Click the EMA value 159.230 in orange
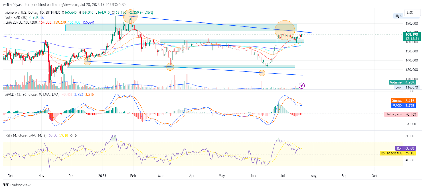This screenshot has height=190, width=425. coord(59,22)
